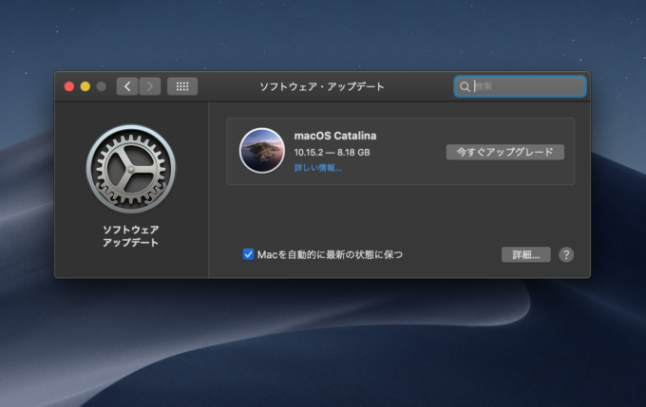Image resolution: width=646 pixels, height=407 pixels.
Task: Go back with the left chevron button
Action: point(127,86)
